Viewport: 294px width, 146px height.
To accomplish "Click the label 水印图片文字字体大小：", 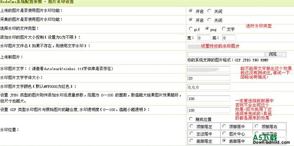I will tap(22, 77).
